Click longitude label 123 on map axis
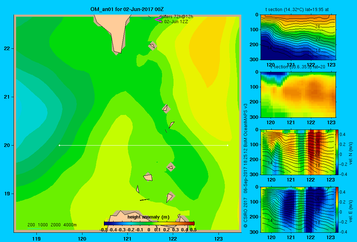Image resolution: width=357 pixels, height=242 pixels. click(218, 238)
